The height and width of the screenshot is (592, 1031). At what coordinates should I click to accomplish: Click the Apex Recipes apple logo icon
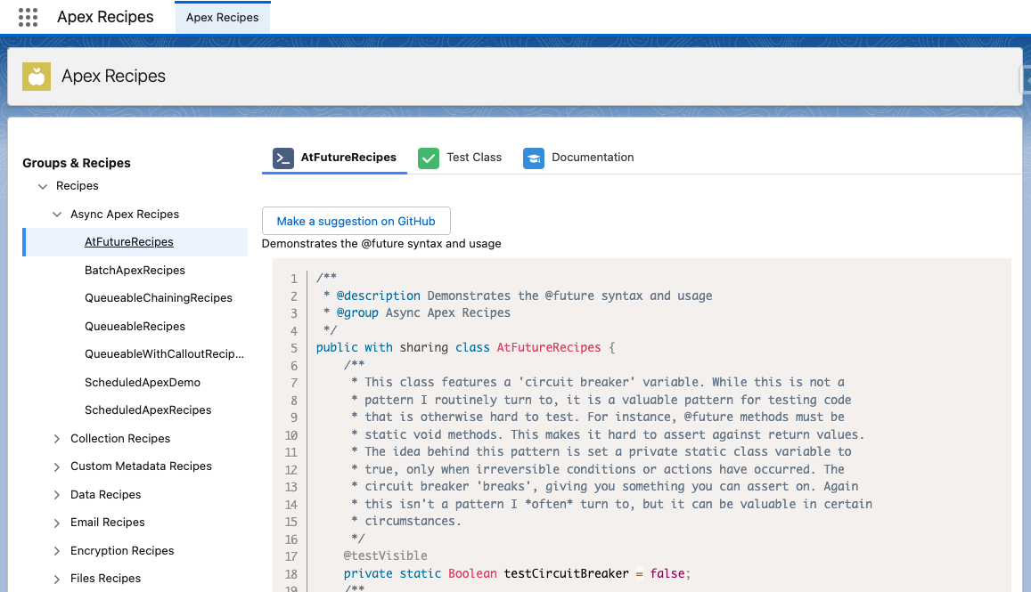coord(37,77)
